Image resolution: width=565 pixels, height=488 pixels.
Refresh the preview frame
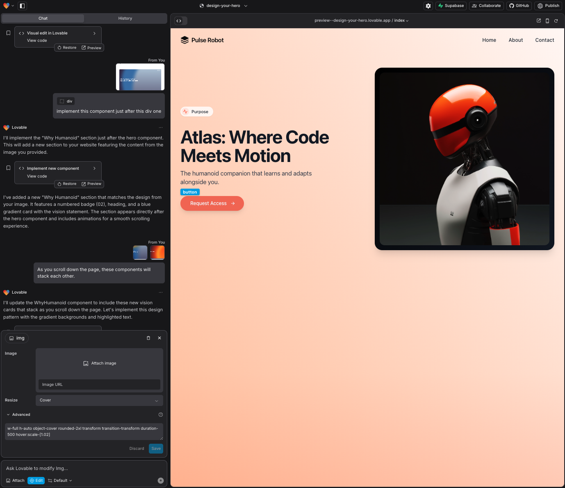click(x=556, y=21)
